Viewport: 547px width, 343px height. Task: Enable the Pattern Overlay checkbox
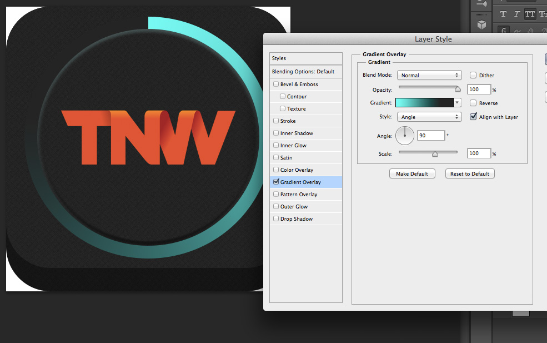(x=276, y=194)
